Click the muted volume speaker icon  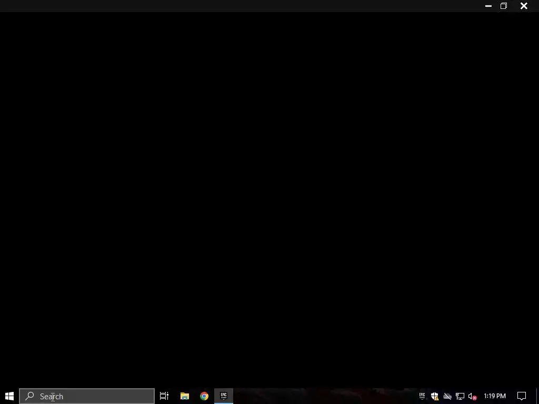473,396
